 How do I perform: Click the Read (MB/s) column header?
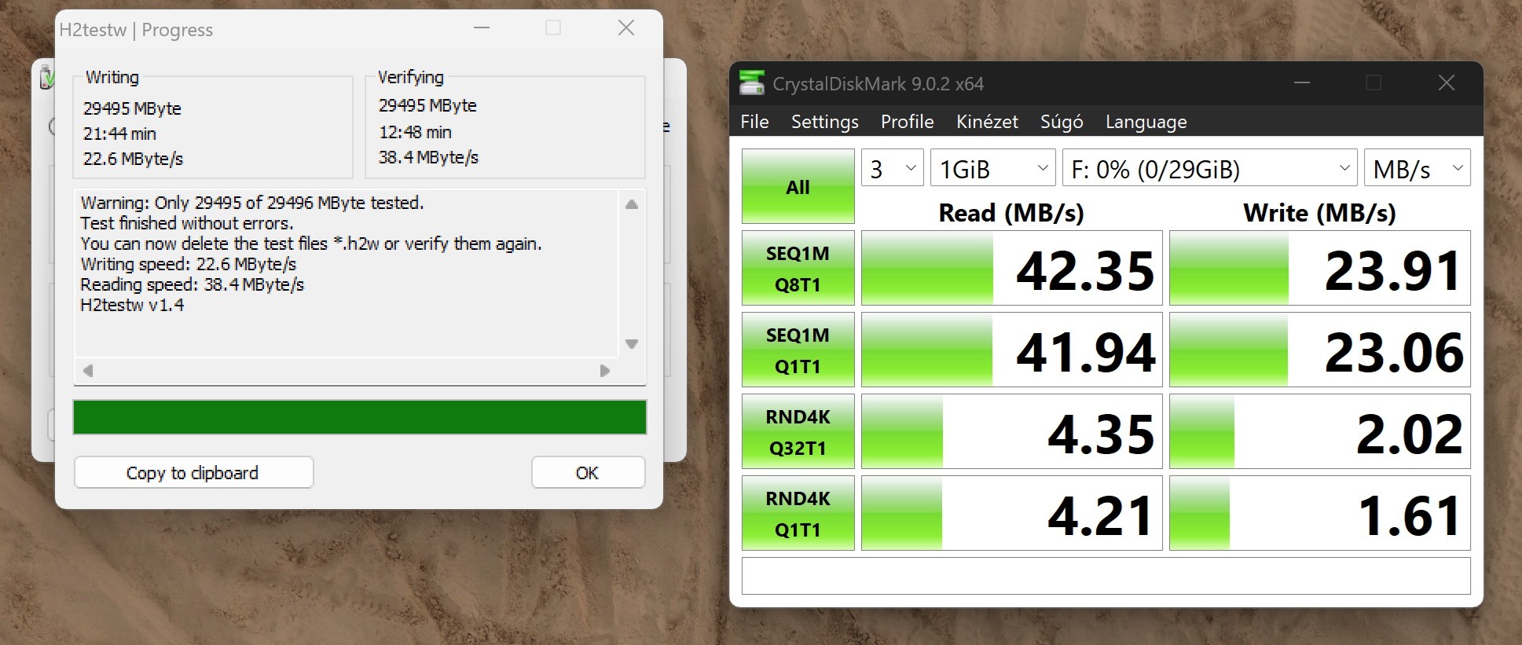[x=1011, y=212]
